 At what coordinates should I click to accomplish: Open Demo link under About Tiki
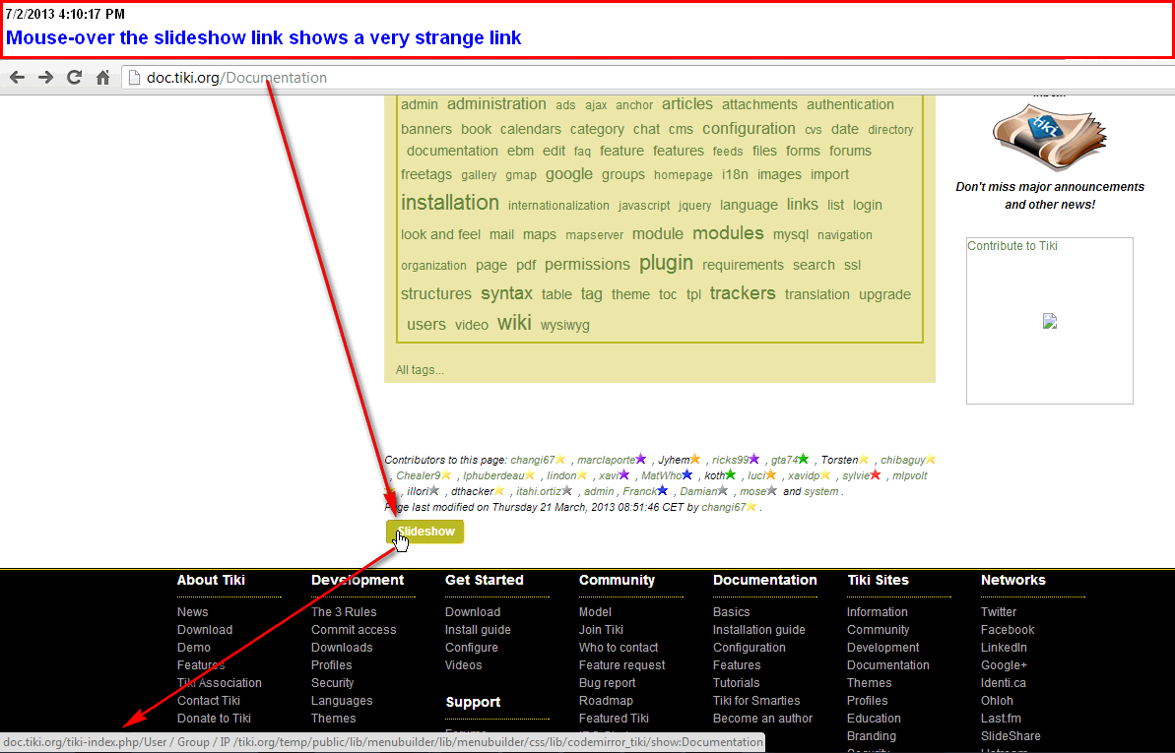[x=194, y=648]
